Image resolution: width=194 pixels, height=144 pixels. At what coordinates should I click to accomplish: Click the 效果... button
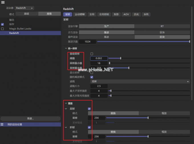tap(31, 119)
